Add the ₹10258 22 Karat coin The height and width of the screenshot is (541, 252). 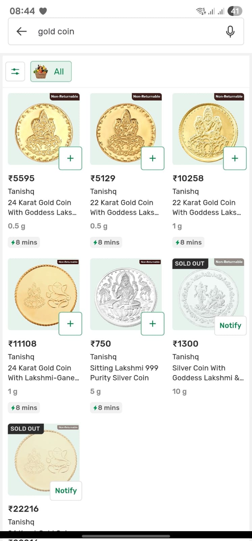point(235,158)
